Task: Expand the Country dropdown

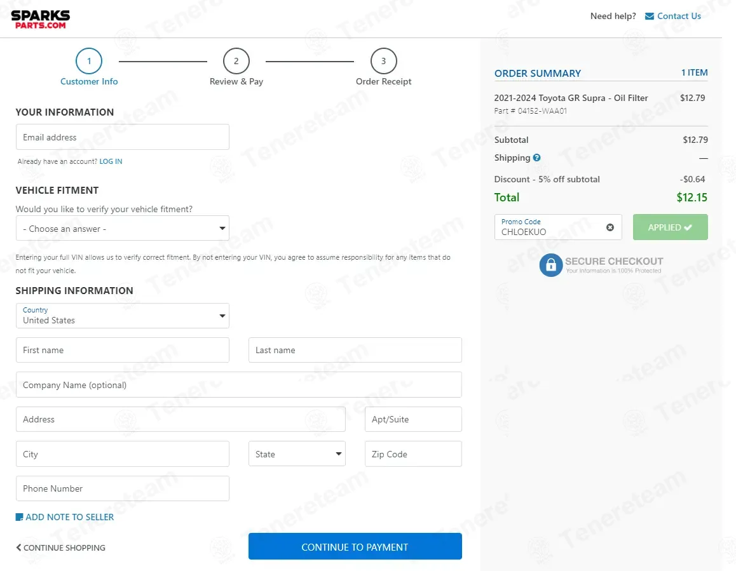Action: (123, 315)
